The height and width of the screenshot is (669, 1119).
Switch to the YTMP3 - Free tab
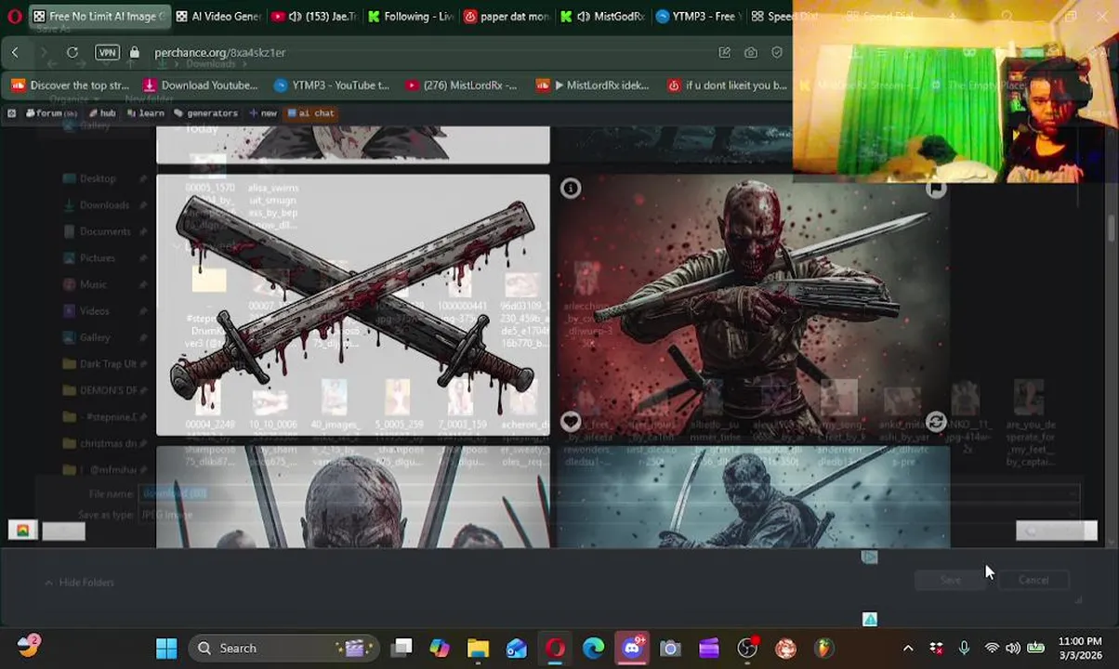(x=698, y=17)
